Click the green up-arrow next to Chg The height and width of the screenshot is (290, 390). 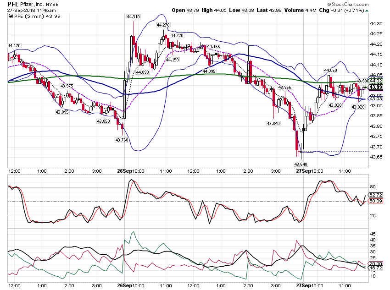(x=367, y=11)
